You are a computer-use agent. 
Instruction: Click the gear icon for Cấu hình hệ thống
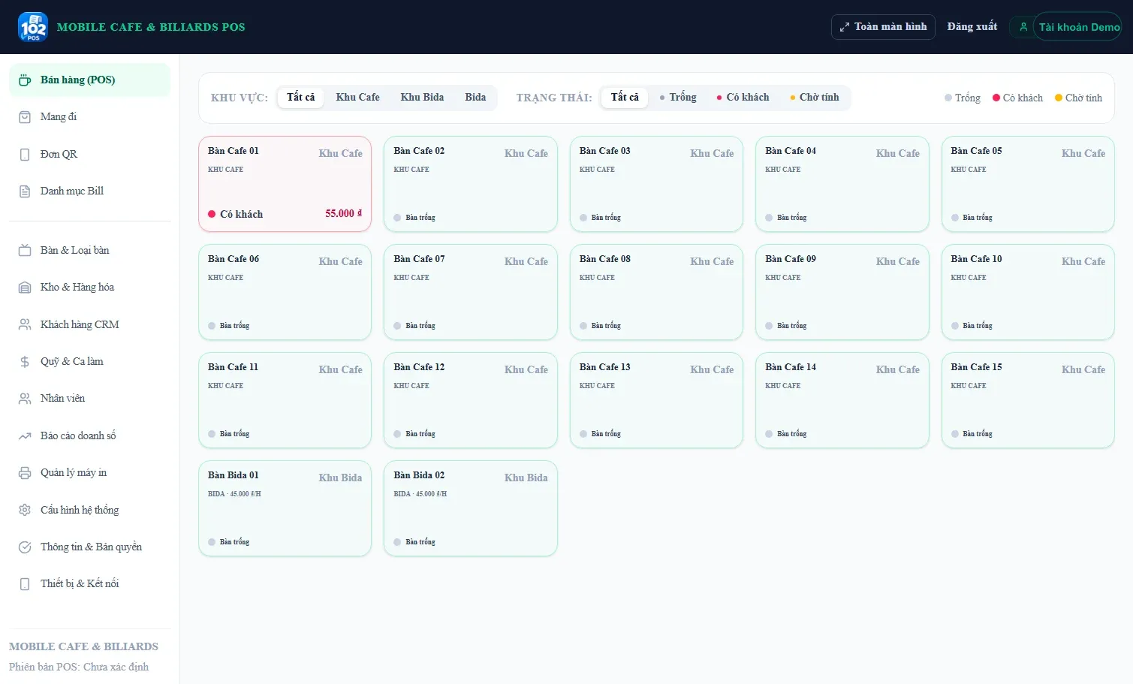(25, 511)
